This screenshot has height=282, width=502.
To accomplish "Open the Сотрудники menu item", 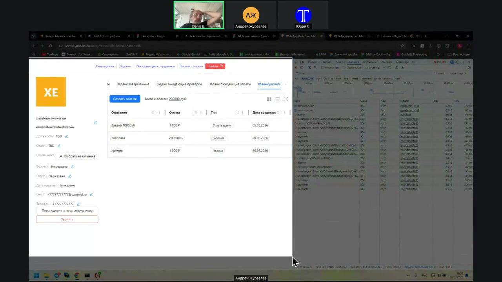I will tap(105, 66).
